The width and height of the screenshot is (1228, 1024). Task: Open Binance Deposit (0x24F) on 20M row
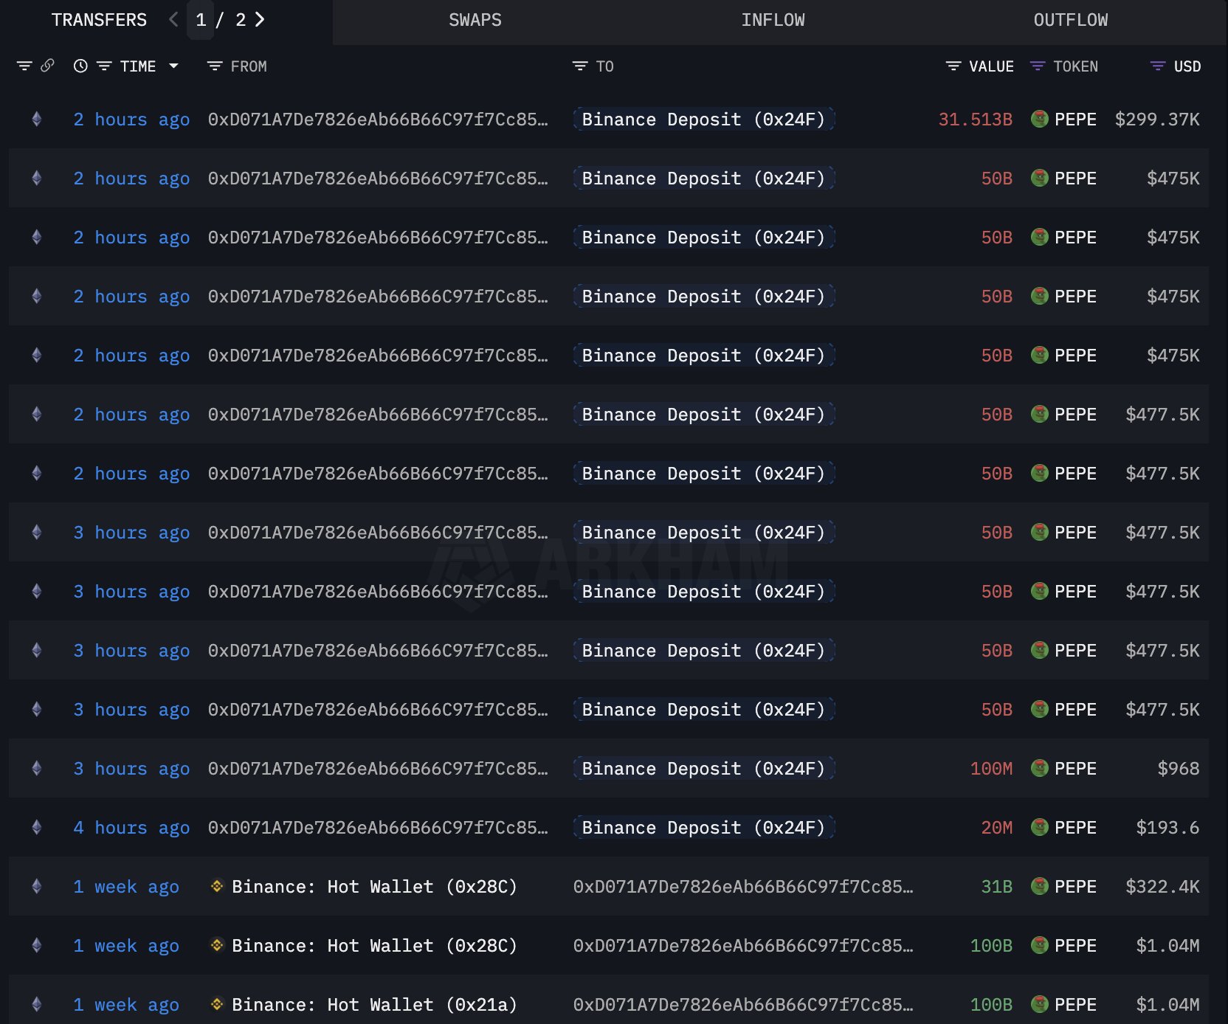click(703, 828)
